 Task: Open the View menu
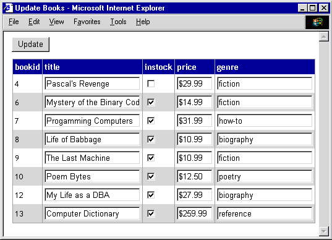56,22
